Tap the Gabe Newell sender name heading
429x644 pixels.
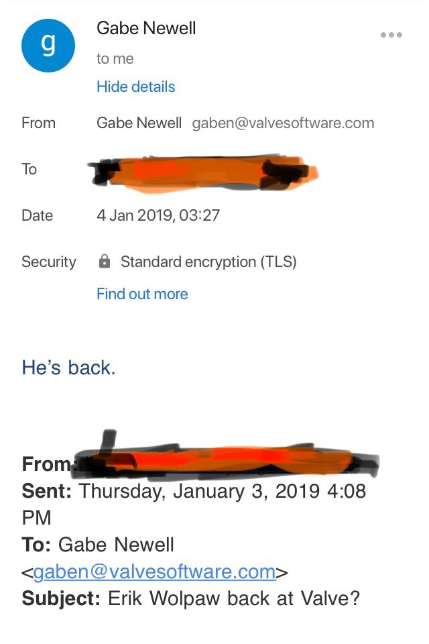click(x=146, y=28)
